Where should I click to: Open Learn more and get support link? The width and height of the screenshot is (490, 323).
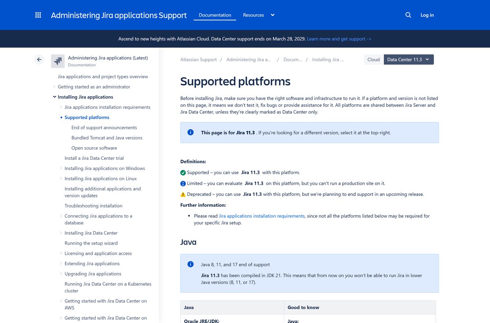tap(339, 39)
